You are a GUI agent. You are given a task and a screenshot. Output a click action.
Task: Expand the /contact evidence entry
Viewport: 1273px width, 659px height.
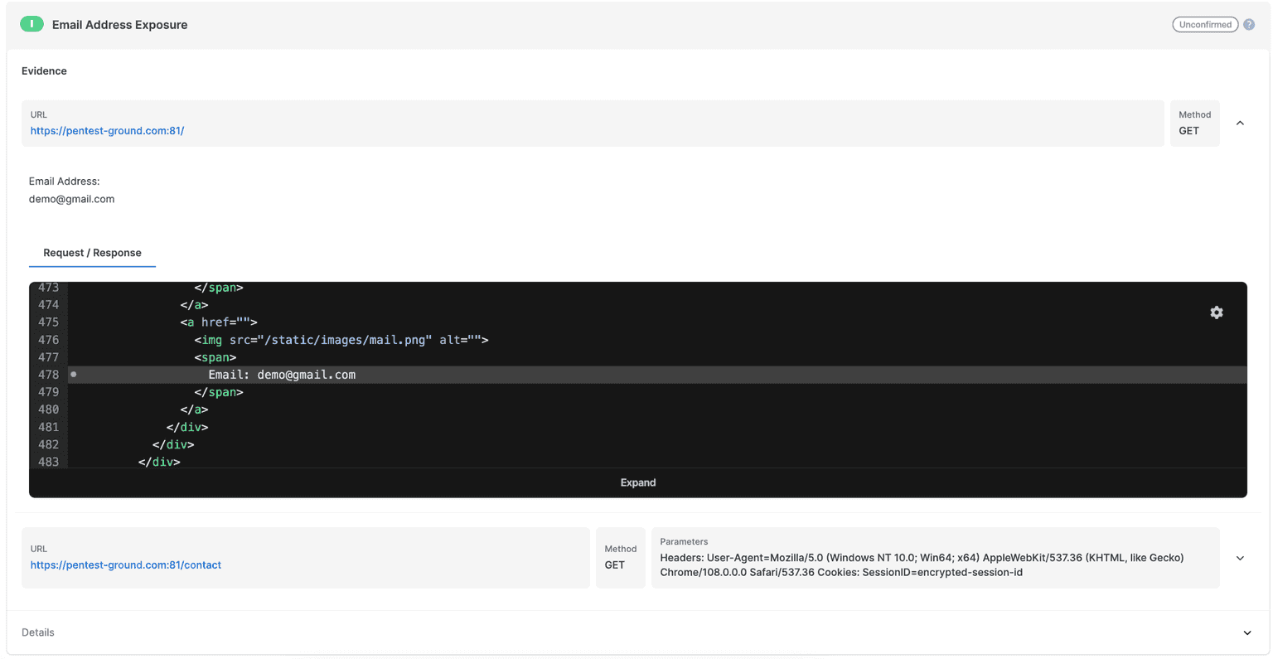[1240, 558]
